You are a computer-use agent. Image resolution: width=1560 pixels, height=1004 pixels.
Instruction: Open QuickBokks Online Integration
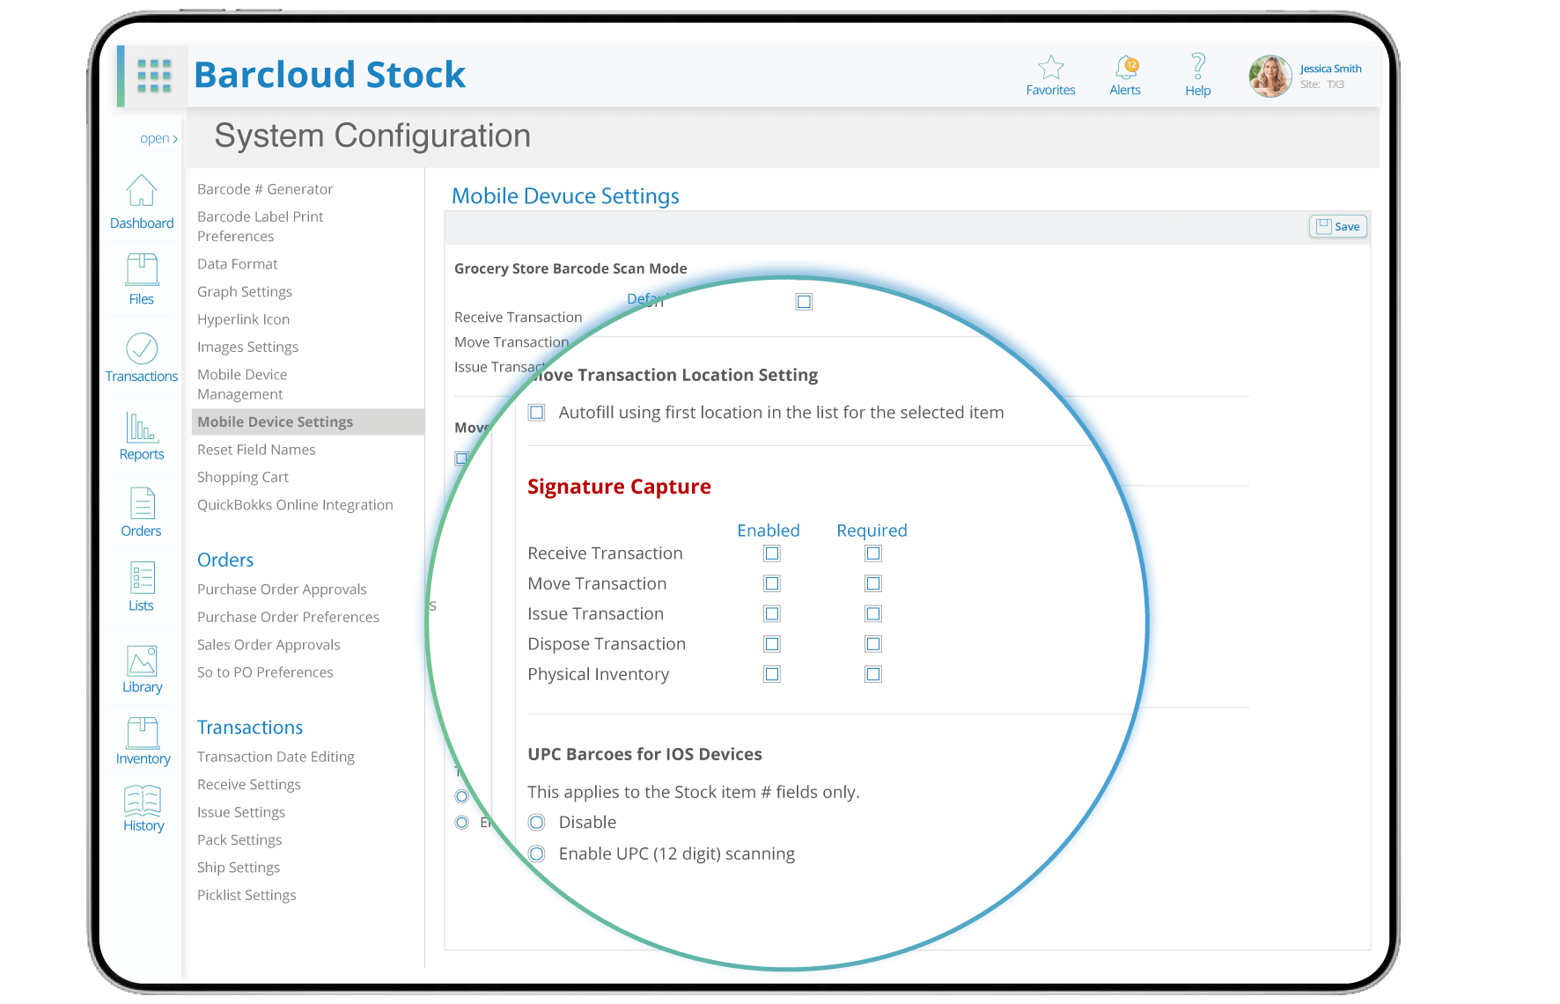point(295,505)
